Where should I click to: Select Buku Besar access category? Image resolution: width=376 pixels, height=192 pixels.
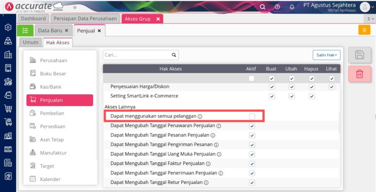[53, 74]
